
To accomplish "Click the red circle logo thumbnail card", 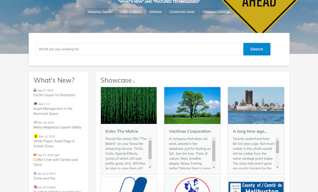I will (192, 184).
